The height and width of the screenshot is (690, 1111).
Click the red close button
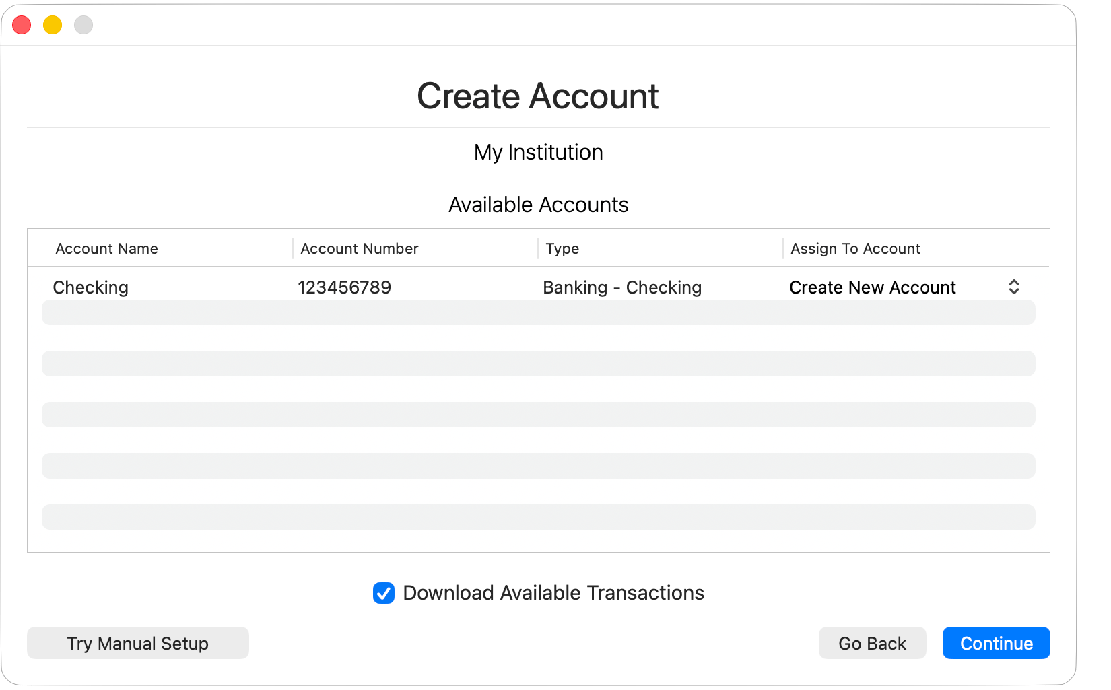(22, 24)
